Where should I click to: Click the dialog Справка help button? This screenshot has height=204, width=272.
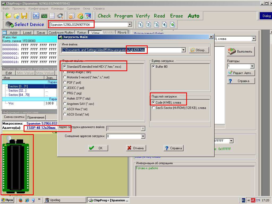173,148
